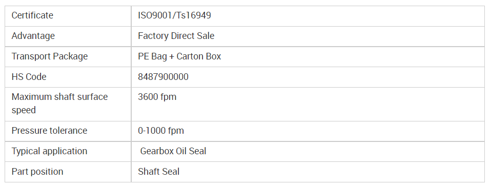Image resolution: width=490 pixels, height=186 pixels.
Task: Select the 0-1000 fpm value
Action: [161, 131]
